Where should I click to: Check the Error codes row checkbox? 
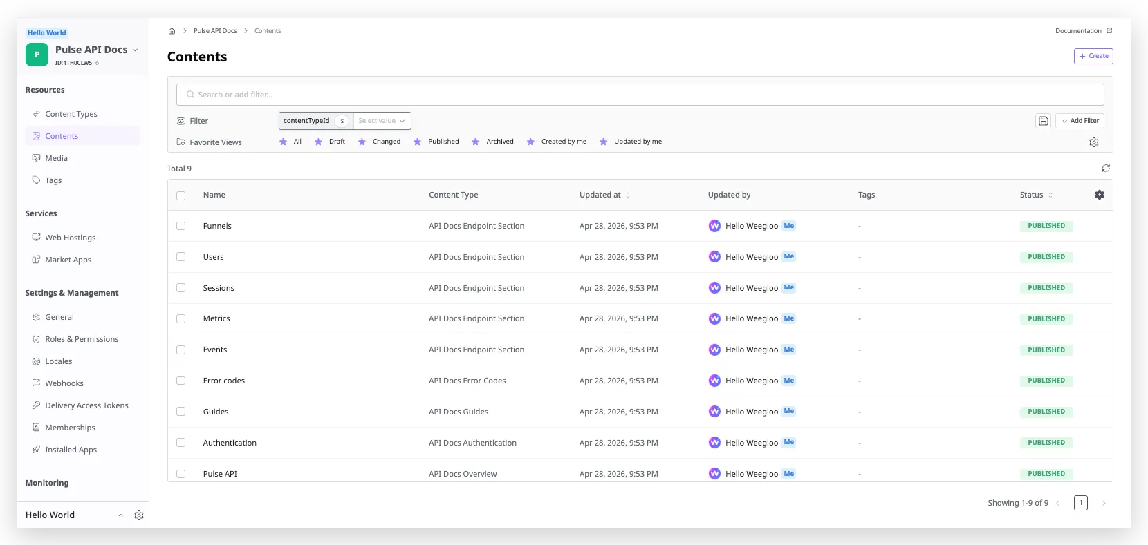tap(180, 381)
